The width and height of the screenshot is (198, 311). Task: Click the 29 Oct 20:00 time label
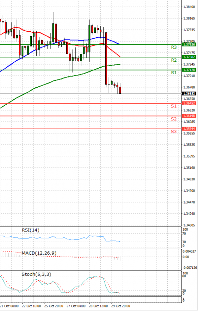tap(121, 306)
